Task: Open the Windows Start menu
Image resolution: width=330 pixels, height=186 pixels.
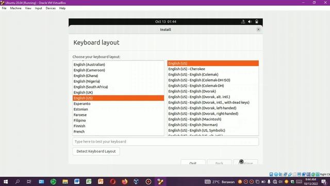Action: click(x=6, y=181)
